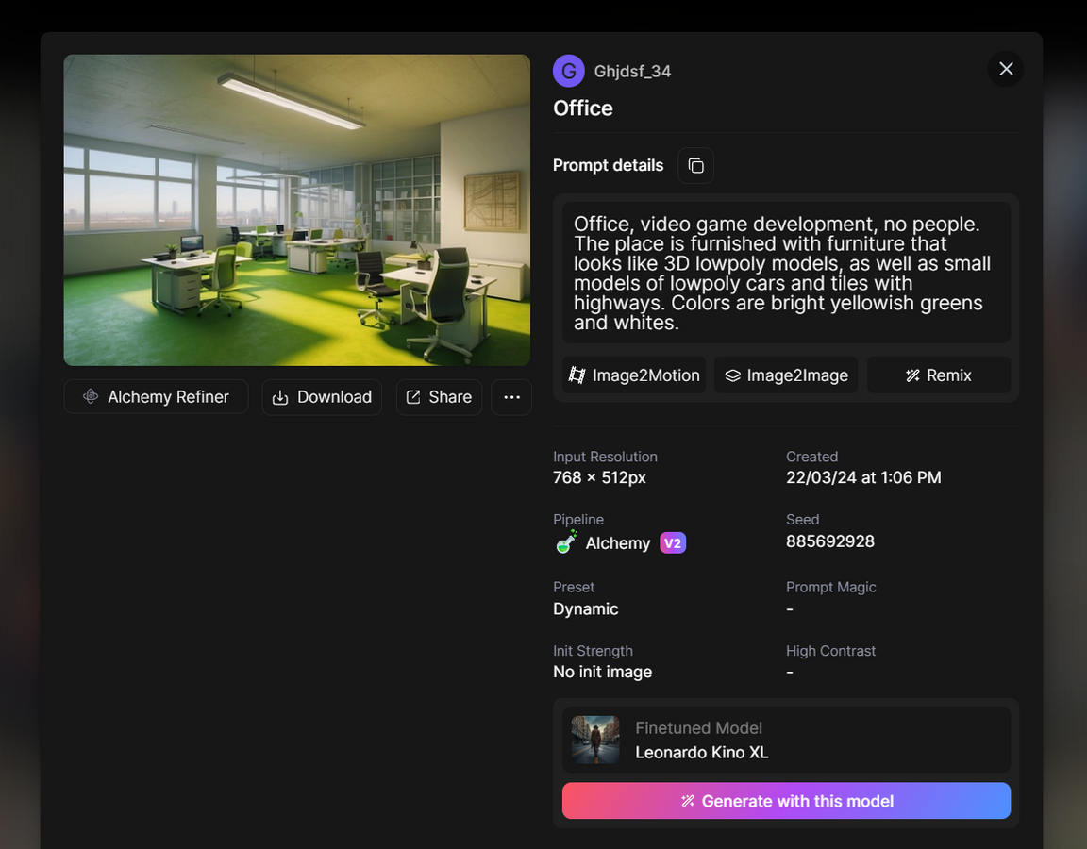
Task: Click the Prompt Magic label
Action: 830,587
